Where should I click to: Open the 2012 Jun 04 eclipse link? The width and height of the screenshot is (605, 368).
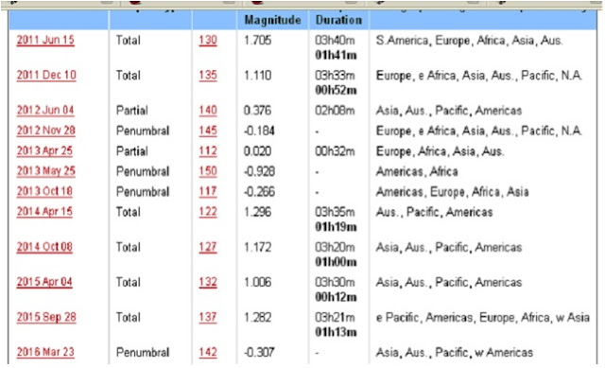[45, 110]
